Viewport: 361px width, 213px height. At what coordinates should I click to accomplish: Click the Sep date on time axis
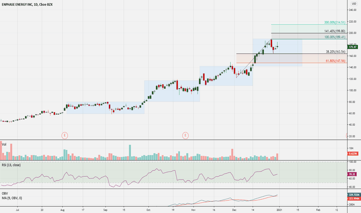coord(105,210)
